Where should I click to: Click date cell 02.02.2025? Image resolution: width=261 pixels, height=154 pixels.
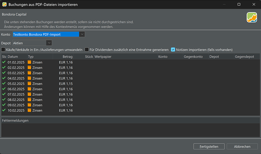16,68
